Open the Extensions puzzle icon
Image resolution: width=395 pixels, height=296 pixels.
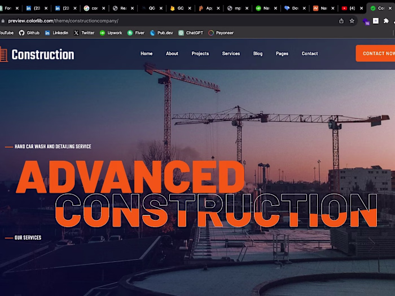click(386, 21)
